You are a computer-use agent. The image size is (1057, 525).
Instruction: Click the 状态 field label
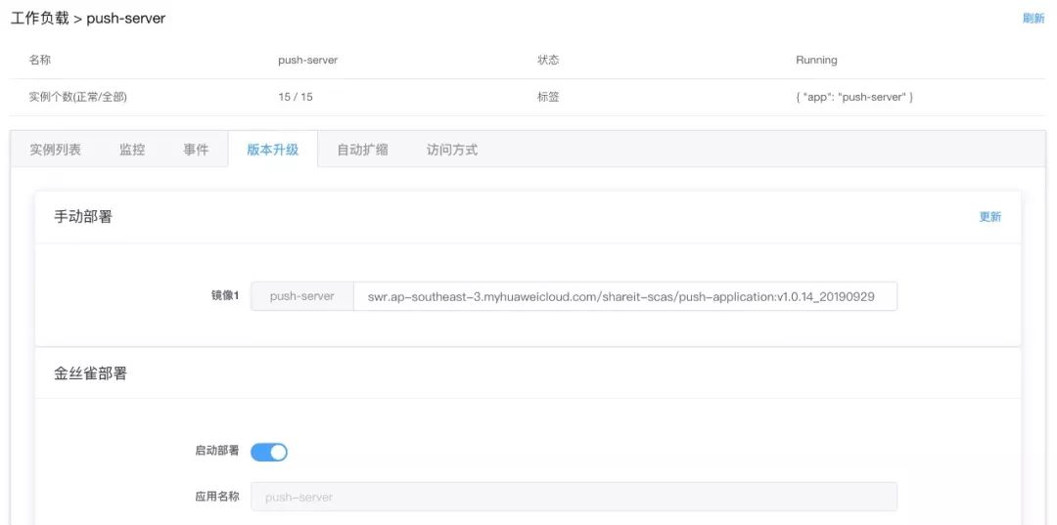(x=548, y=60)
